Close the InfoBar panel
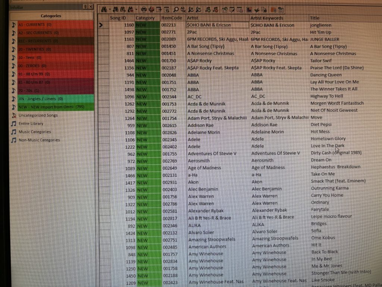The height and width of the screenshot is (287, 382). tap(91, 7)
